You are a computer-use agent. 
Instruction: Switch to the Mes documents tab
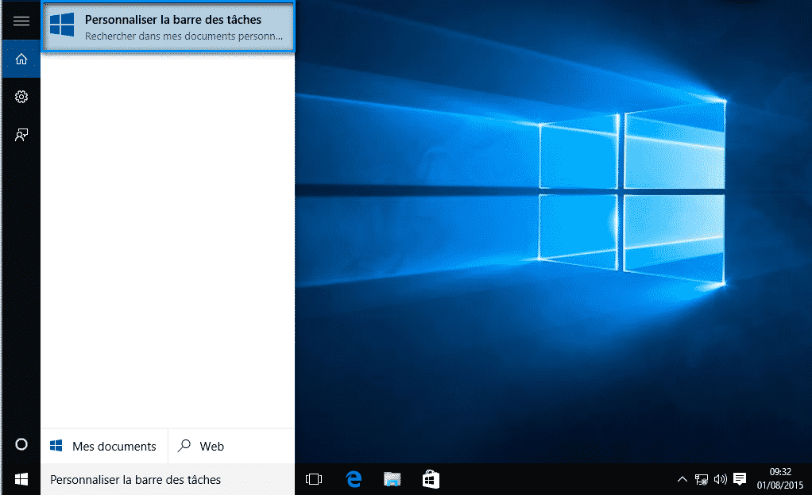pos(104,446)
